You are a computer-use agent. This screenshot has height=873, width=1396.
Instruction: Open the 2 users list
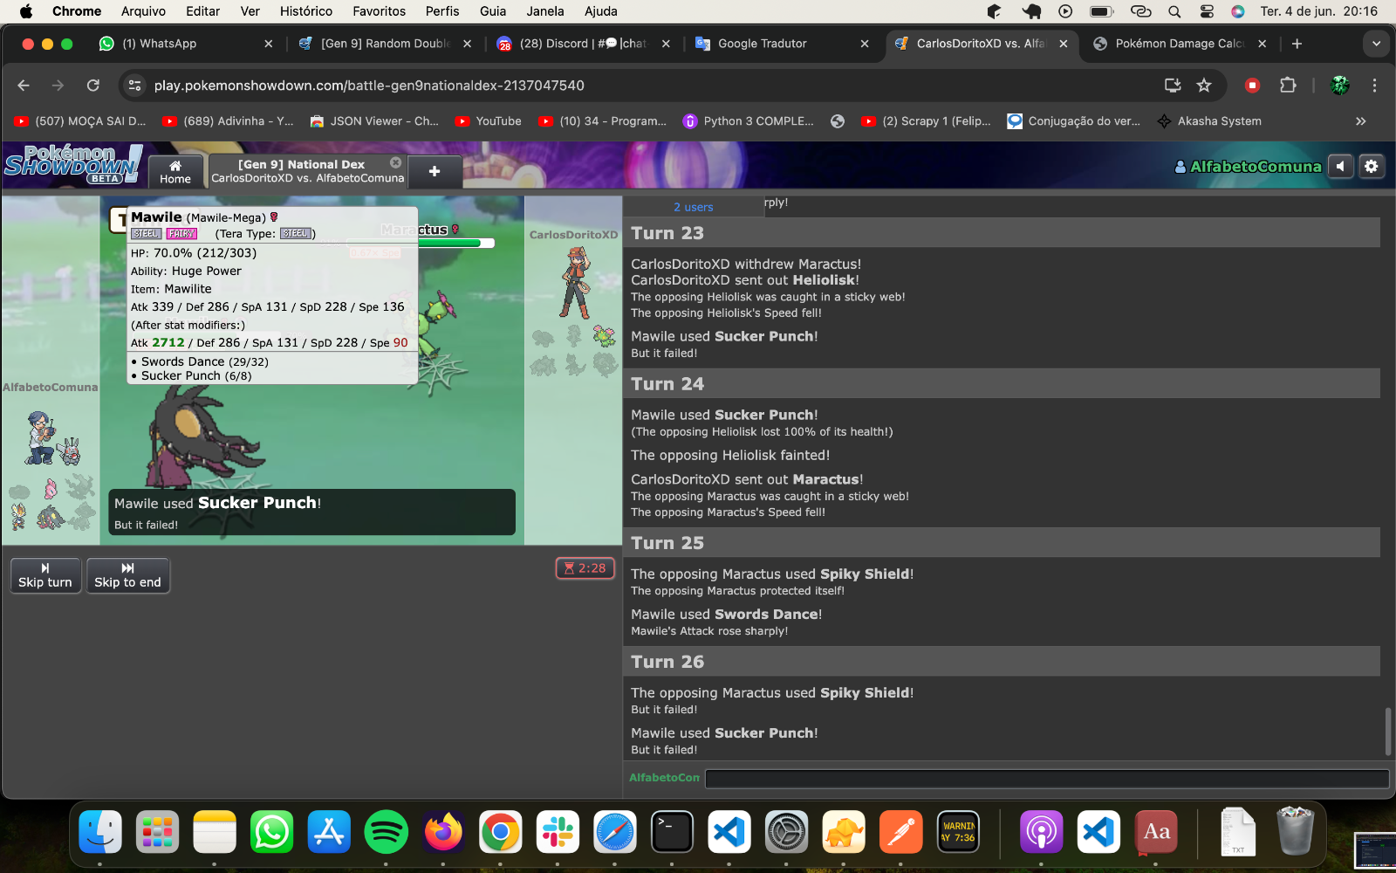tap(693, 207)
